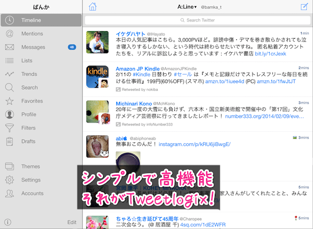Tap the Edit button in sidebar

pyautogui.click(x=72, y=222)
